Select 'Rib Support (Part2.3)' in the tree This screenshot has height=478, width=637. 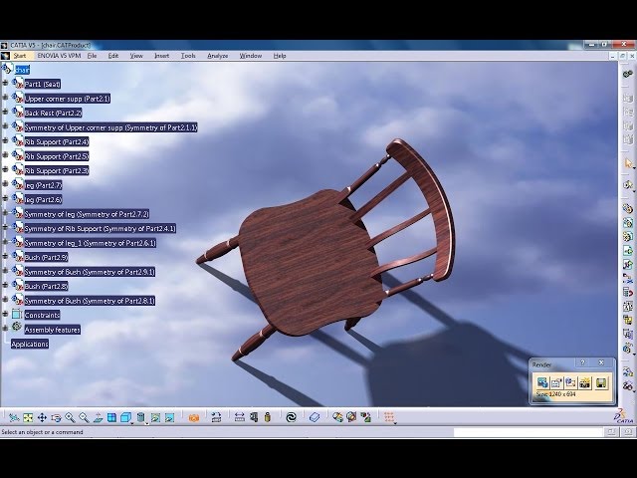click(57, 170)
